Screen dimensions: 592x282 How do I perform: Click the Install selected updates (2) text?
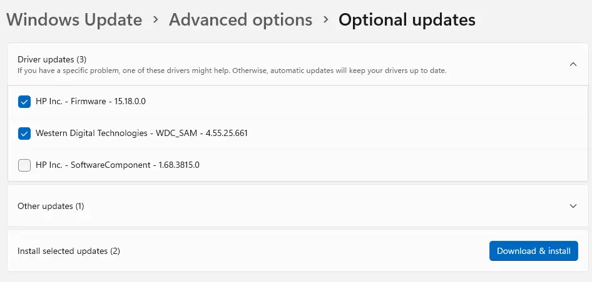pos(69,251)
